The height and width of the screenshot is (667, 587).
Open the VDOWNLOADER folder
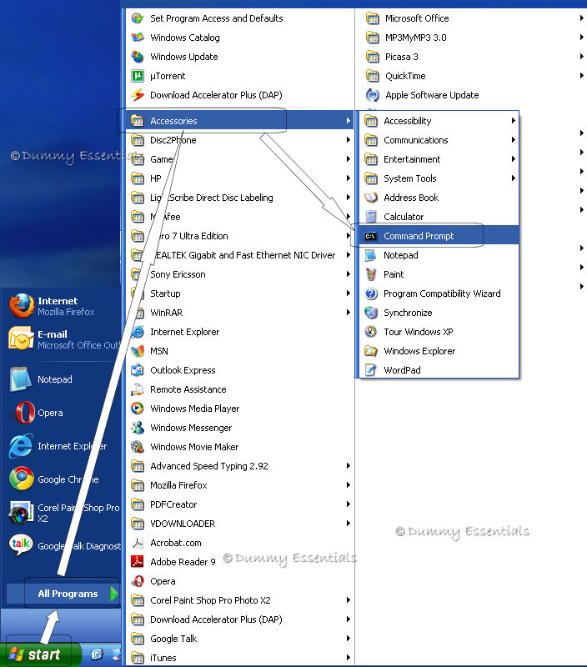(240, 524)
